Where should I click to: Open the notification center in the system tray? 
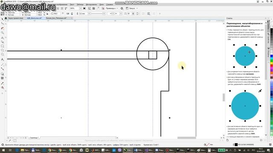[x=268, y=150]
